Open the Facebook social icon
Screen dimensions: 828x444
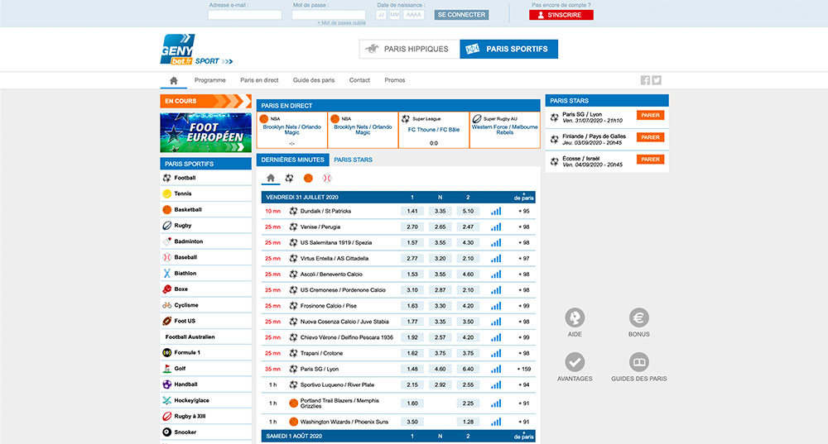(x=645, y=80)
